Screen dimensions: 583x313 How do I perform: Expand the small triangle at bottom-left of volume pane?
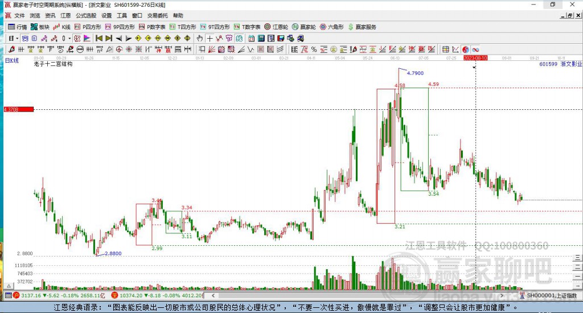point(9,286)
